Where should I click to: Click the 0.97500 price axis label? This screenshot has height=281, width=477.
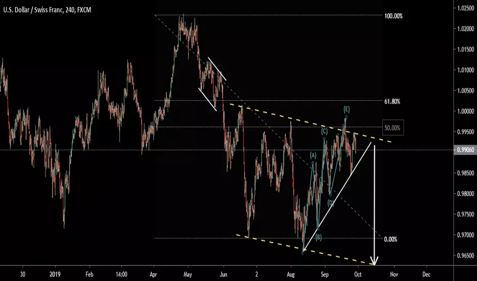pos(466,215)
